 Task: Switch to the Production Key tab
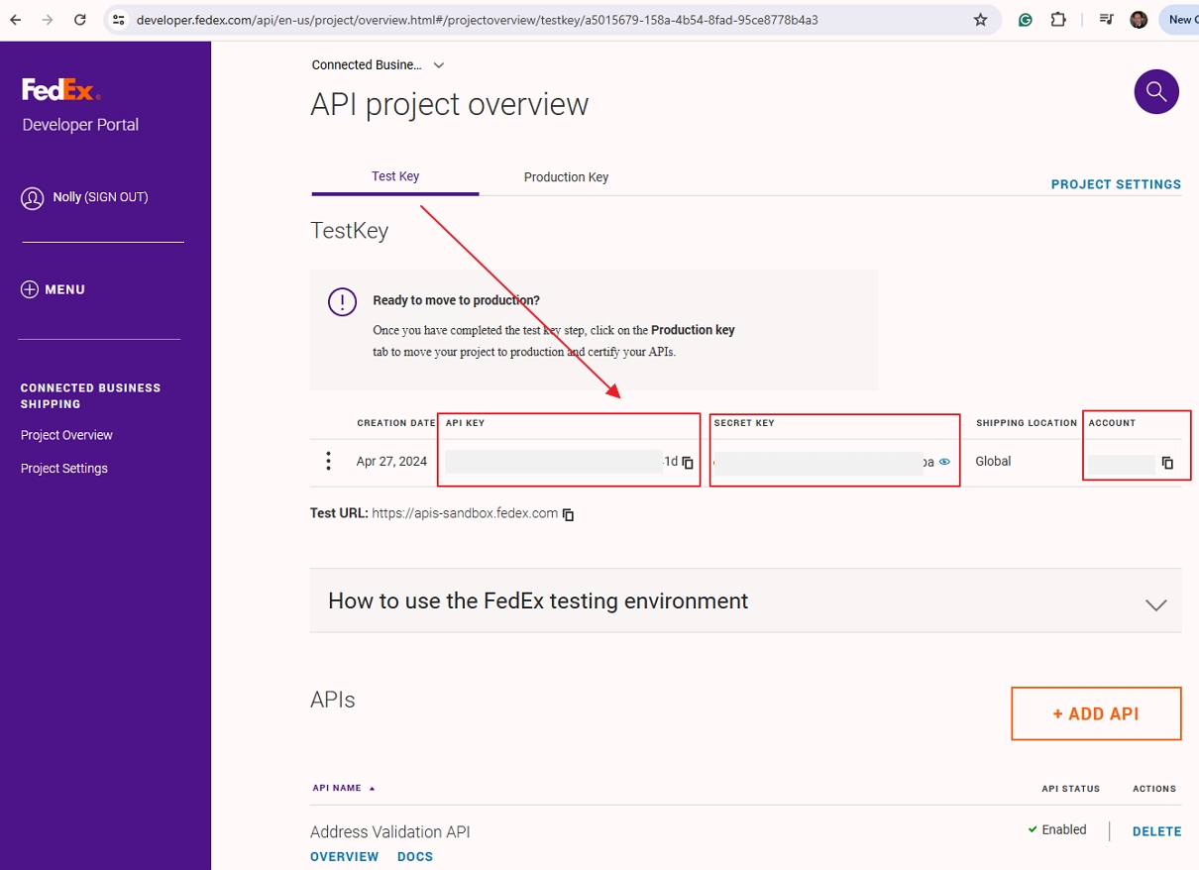click(566, 177)
